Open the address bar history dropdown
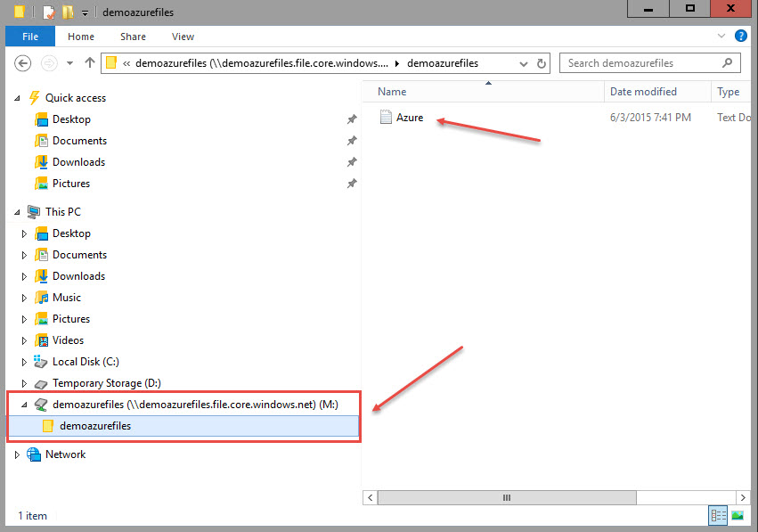Image resolution: width=758 pixels, height=532 pixels. tap(523, 64)
